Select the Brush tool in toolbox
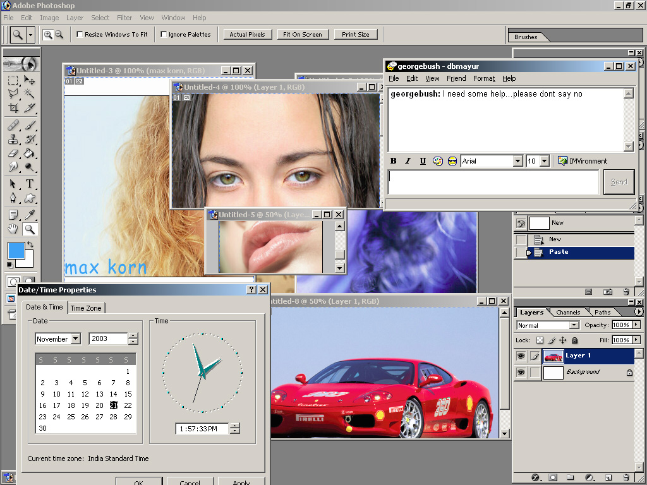The height and width of the screenshot is (485, 647). click(x=29, y=125)
